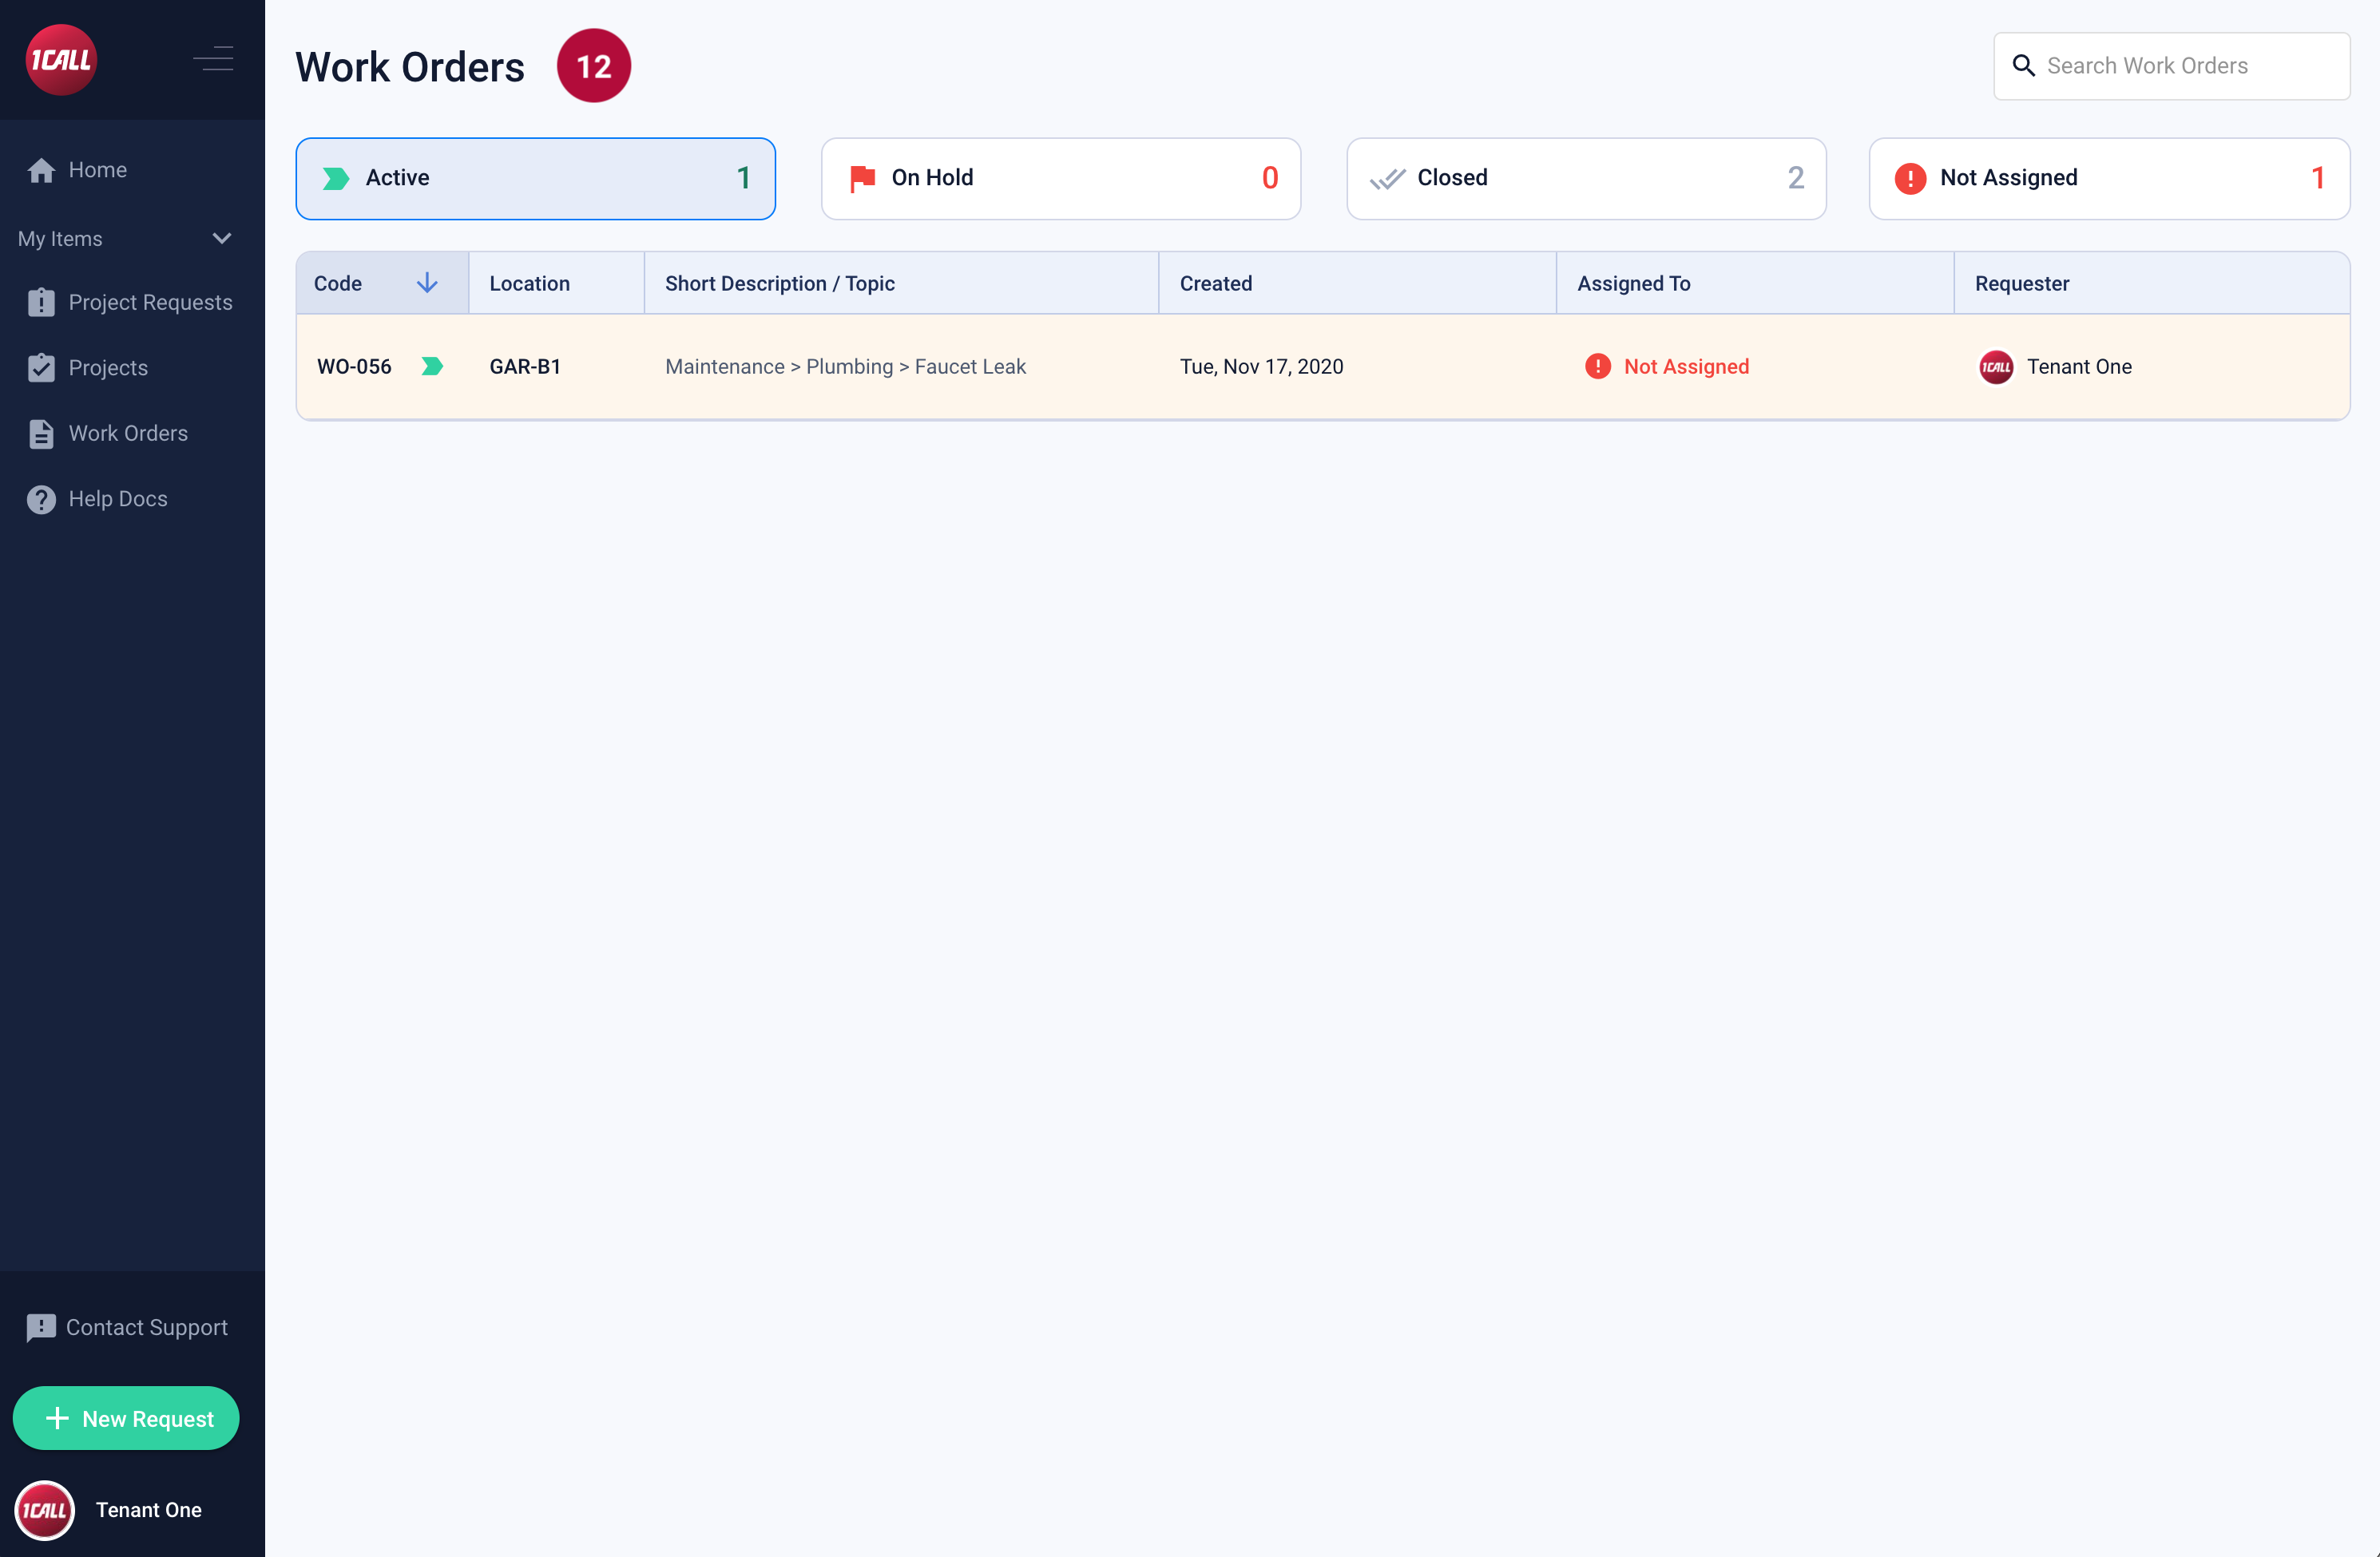The height and width of the screenshot is (1557, 2380).
Task: Switch to the On Hold filter
Action: 1060,179
